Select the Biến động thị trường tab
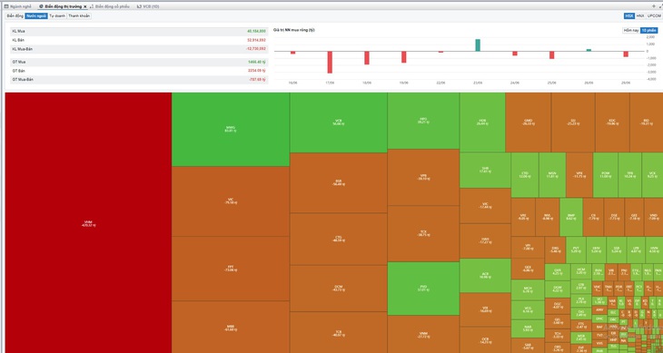The image size is (663, 353). (63, 6)
